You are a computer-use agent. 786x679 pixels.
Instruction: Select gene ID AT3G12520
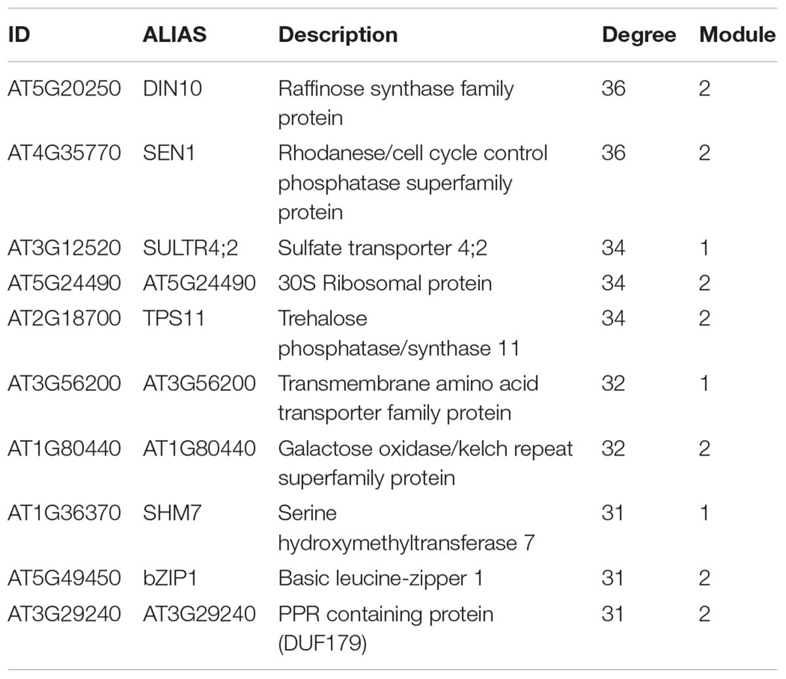click(64, 248)
